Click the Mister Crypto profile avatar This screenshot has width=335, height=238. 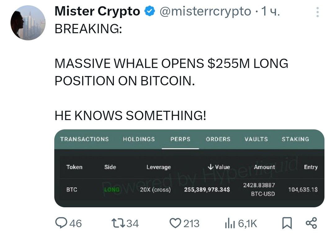(28, 23)
